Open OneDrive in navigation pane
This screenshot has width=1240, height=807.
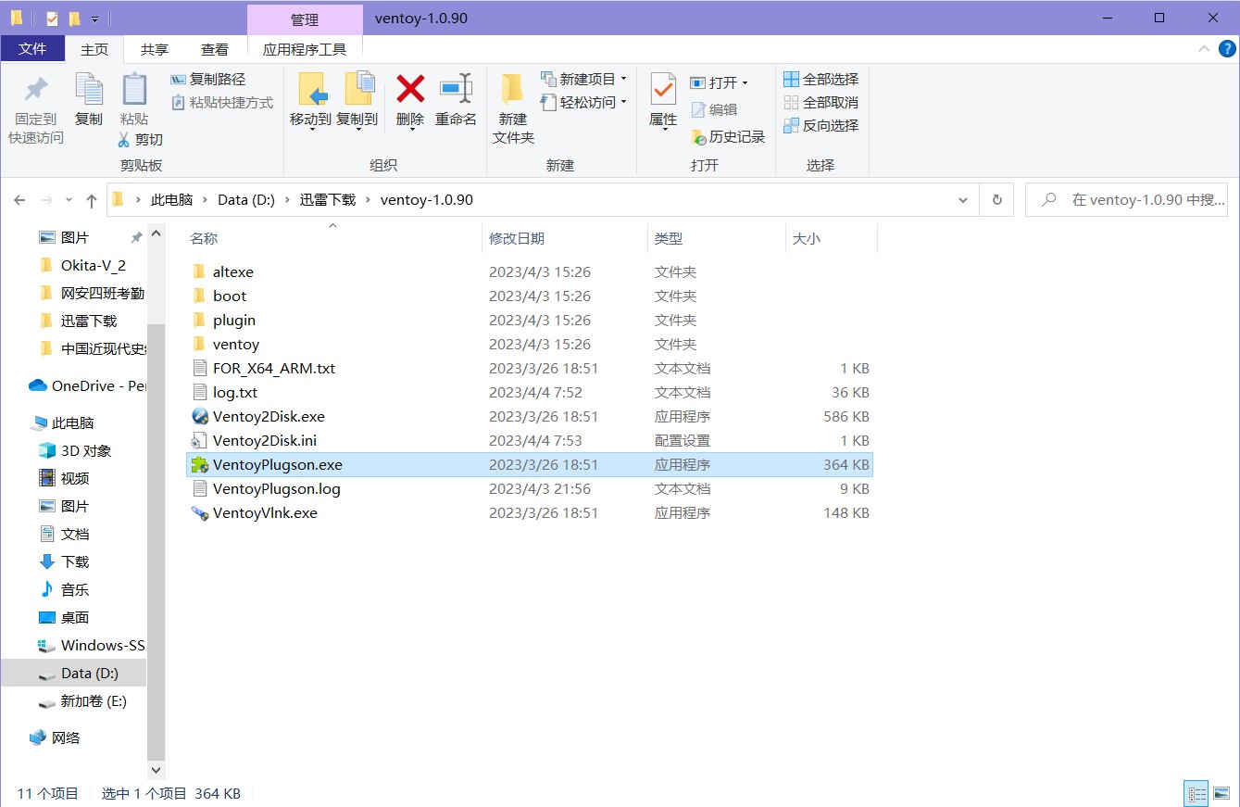pos(87,386)
